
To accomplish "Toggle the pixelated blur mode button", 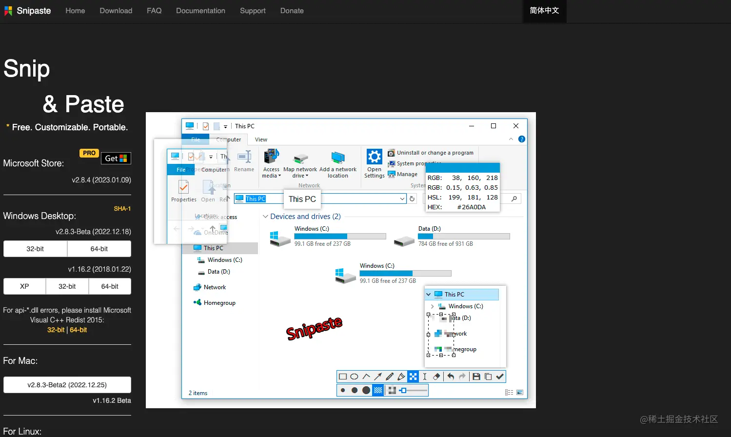I will [x=392, y=390].
